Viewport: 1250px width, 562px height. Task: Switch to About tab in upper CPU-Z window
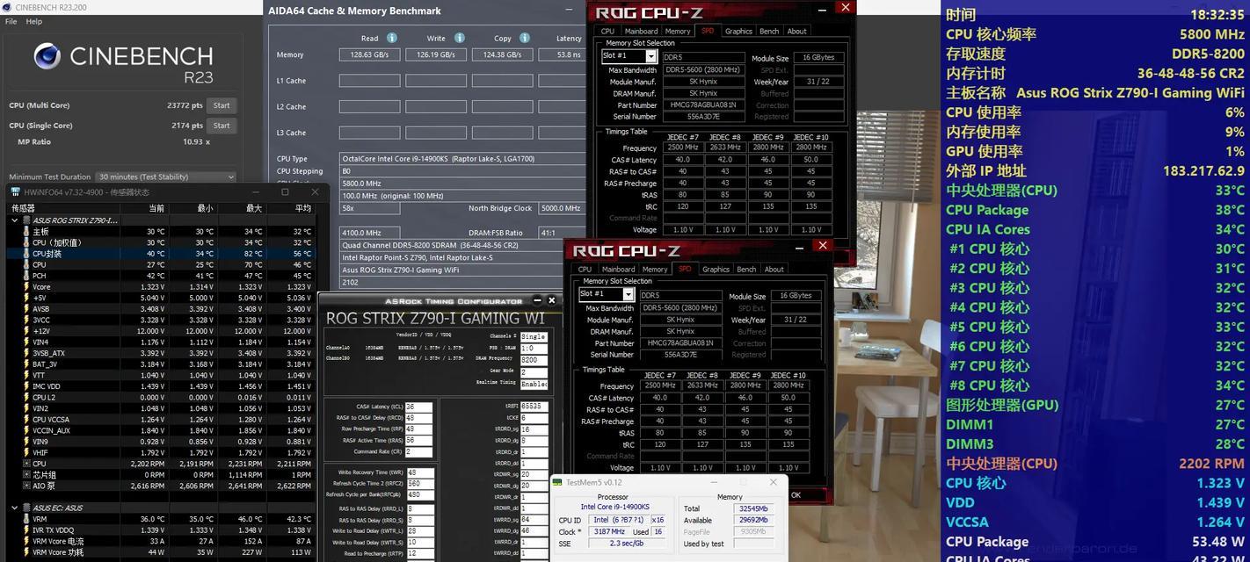(796, 31)
